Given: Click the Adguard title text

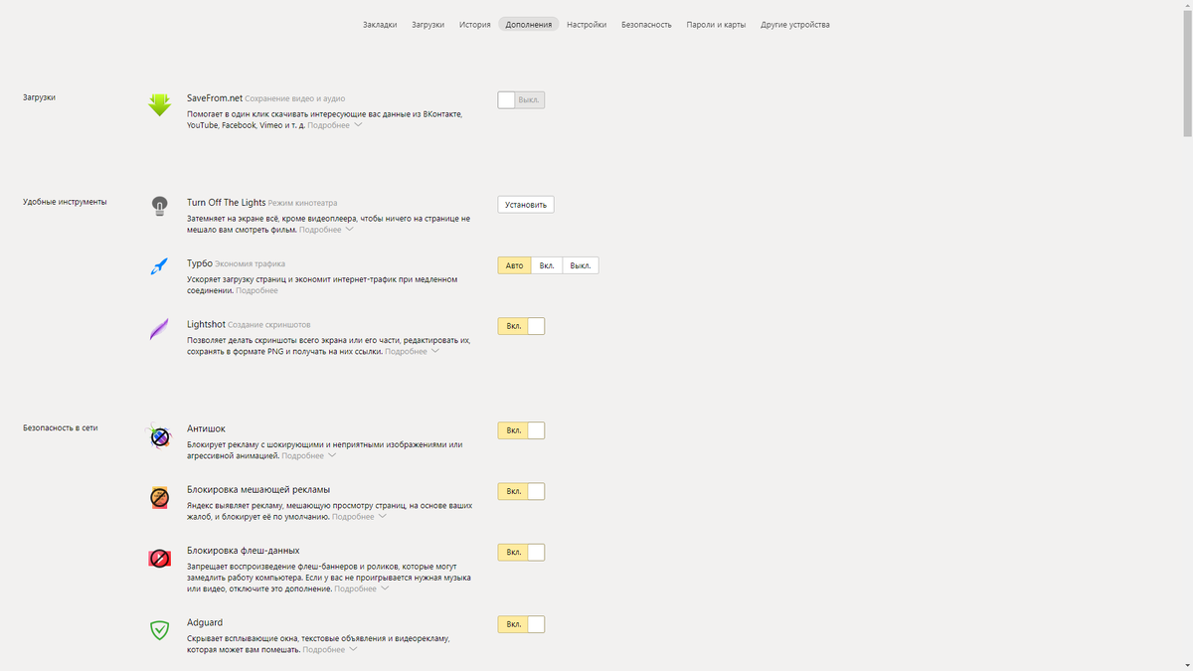Looking at the screenshot, I should pyautogui.click(x=205, y=622).
